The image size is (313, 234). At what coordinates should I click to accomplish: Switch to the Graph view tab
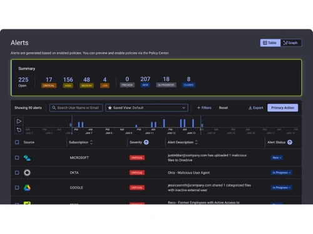(x=290, y=43)
